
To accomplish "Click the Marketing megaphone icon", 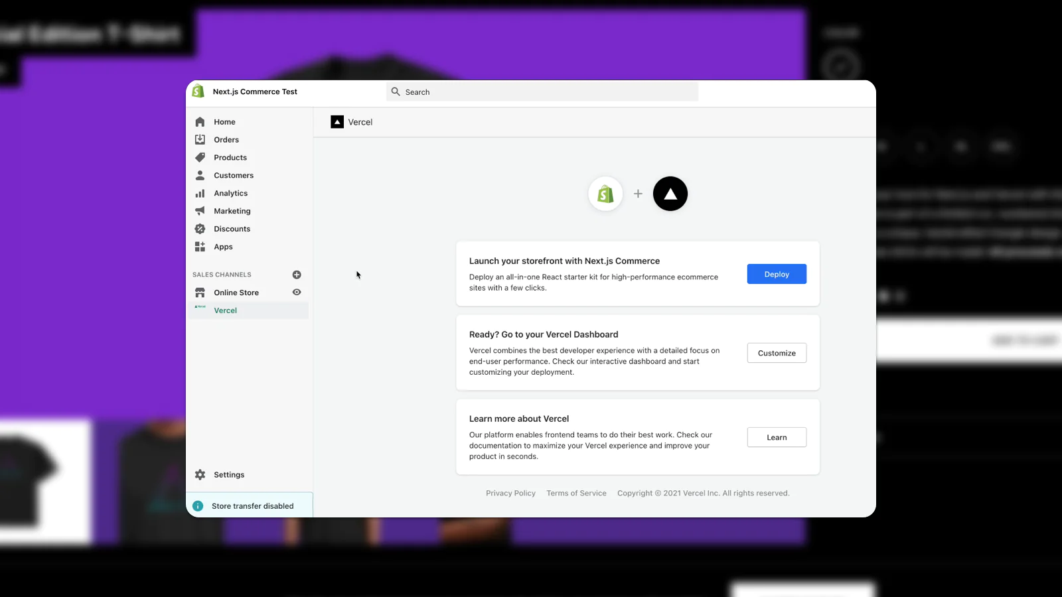I will (x=200, y=211).
